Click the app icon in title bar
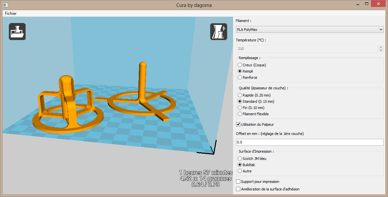This screenshot has width=388, height=197. 6,5
